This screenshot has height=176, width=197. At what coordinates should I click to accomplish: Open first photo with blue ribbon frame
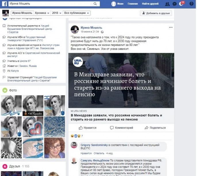coord(11,106)
